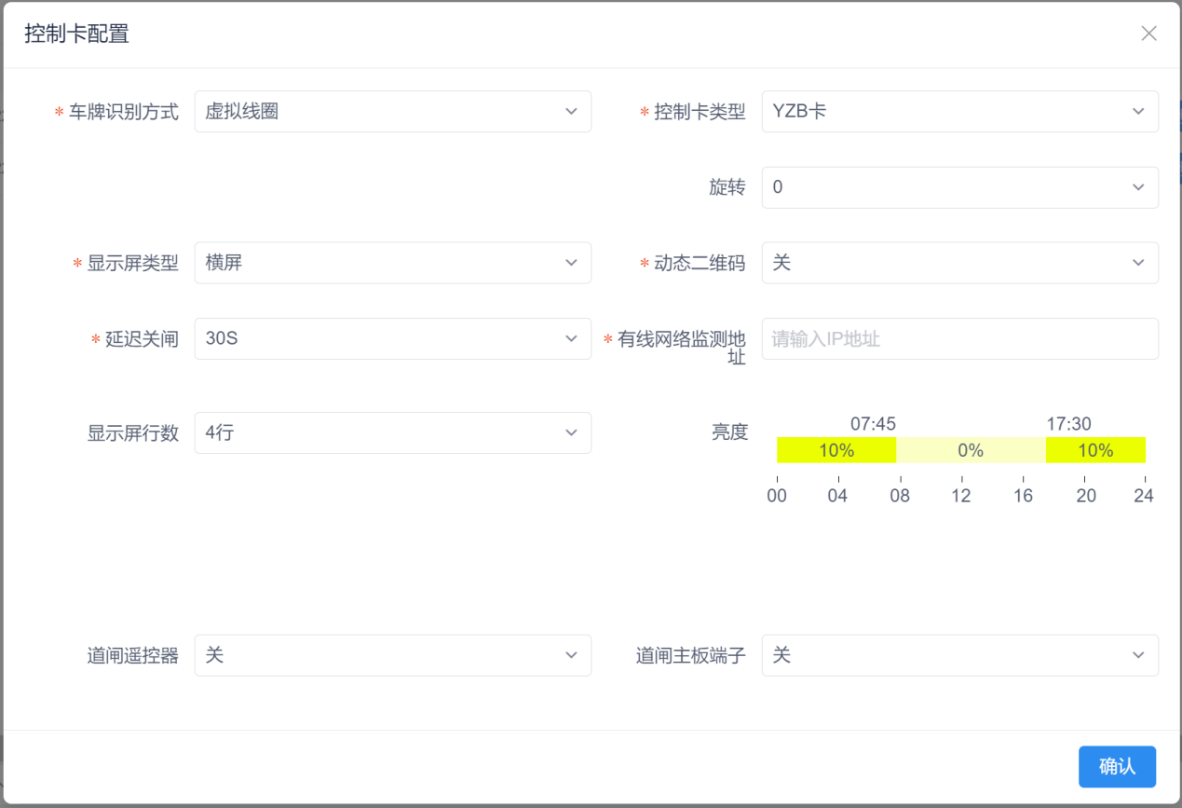Open the 显示屏行数 dropdown showing 4行

point(393,432)
